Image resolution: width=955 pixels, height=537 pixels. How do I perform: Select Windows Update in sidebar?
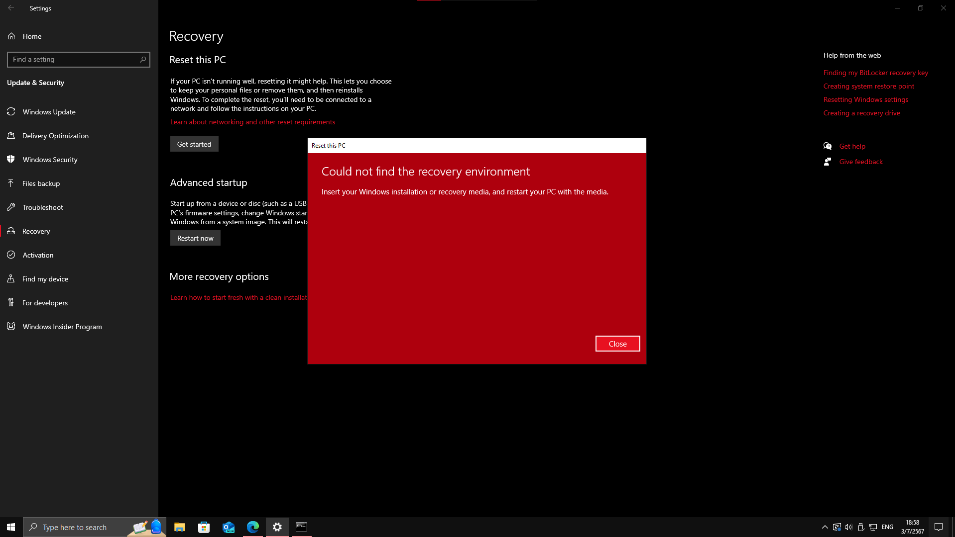tap(79, 112)
